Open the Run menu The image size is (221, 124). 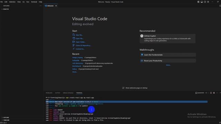point(28,2)
